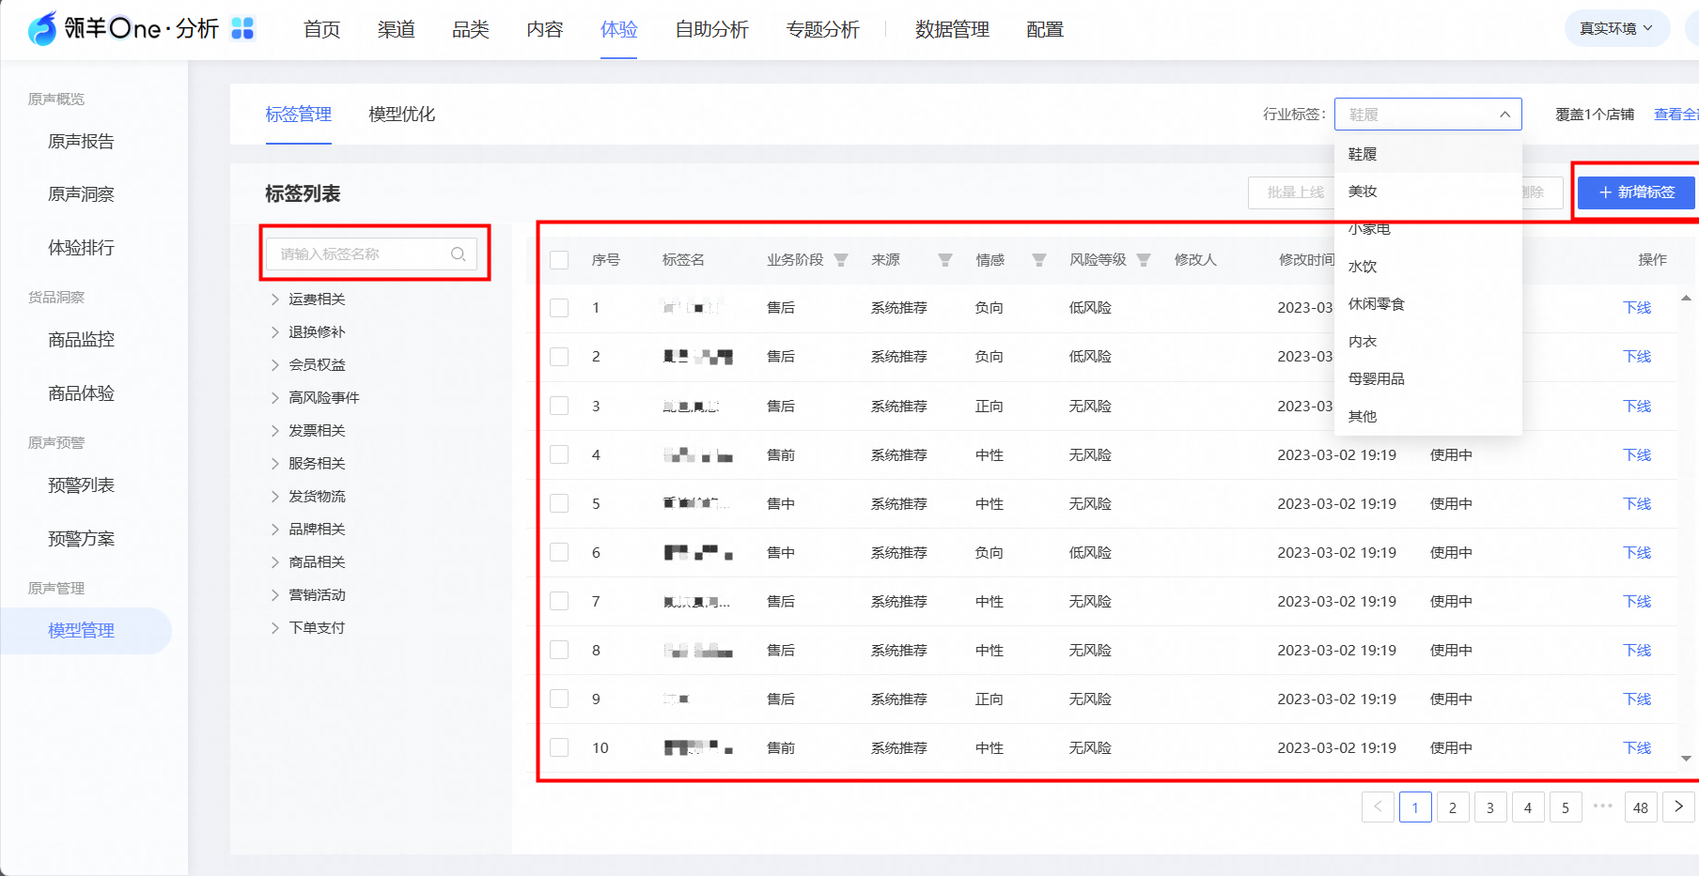Check the checkbox for row 10
Viewport: 1699px width, 876px height.
tap(559, 747)
